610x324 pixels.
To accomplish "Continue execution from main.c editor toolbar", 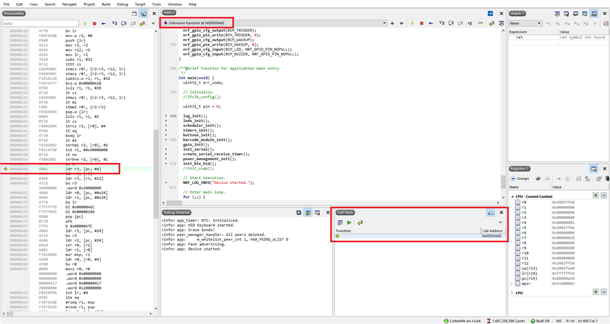I will (412, 23).
